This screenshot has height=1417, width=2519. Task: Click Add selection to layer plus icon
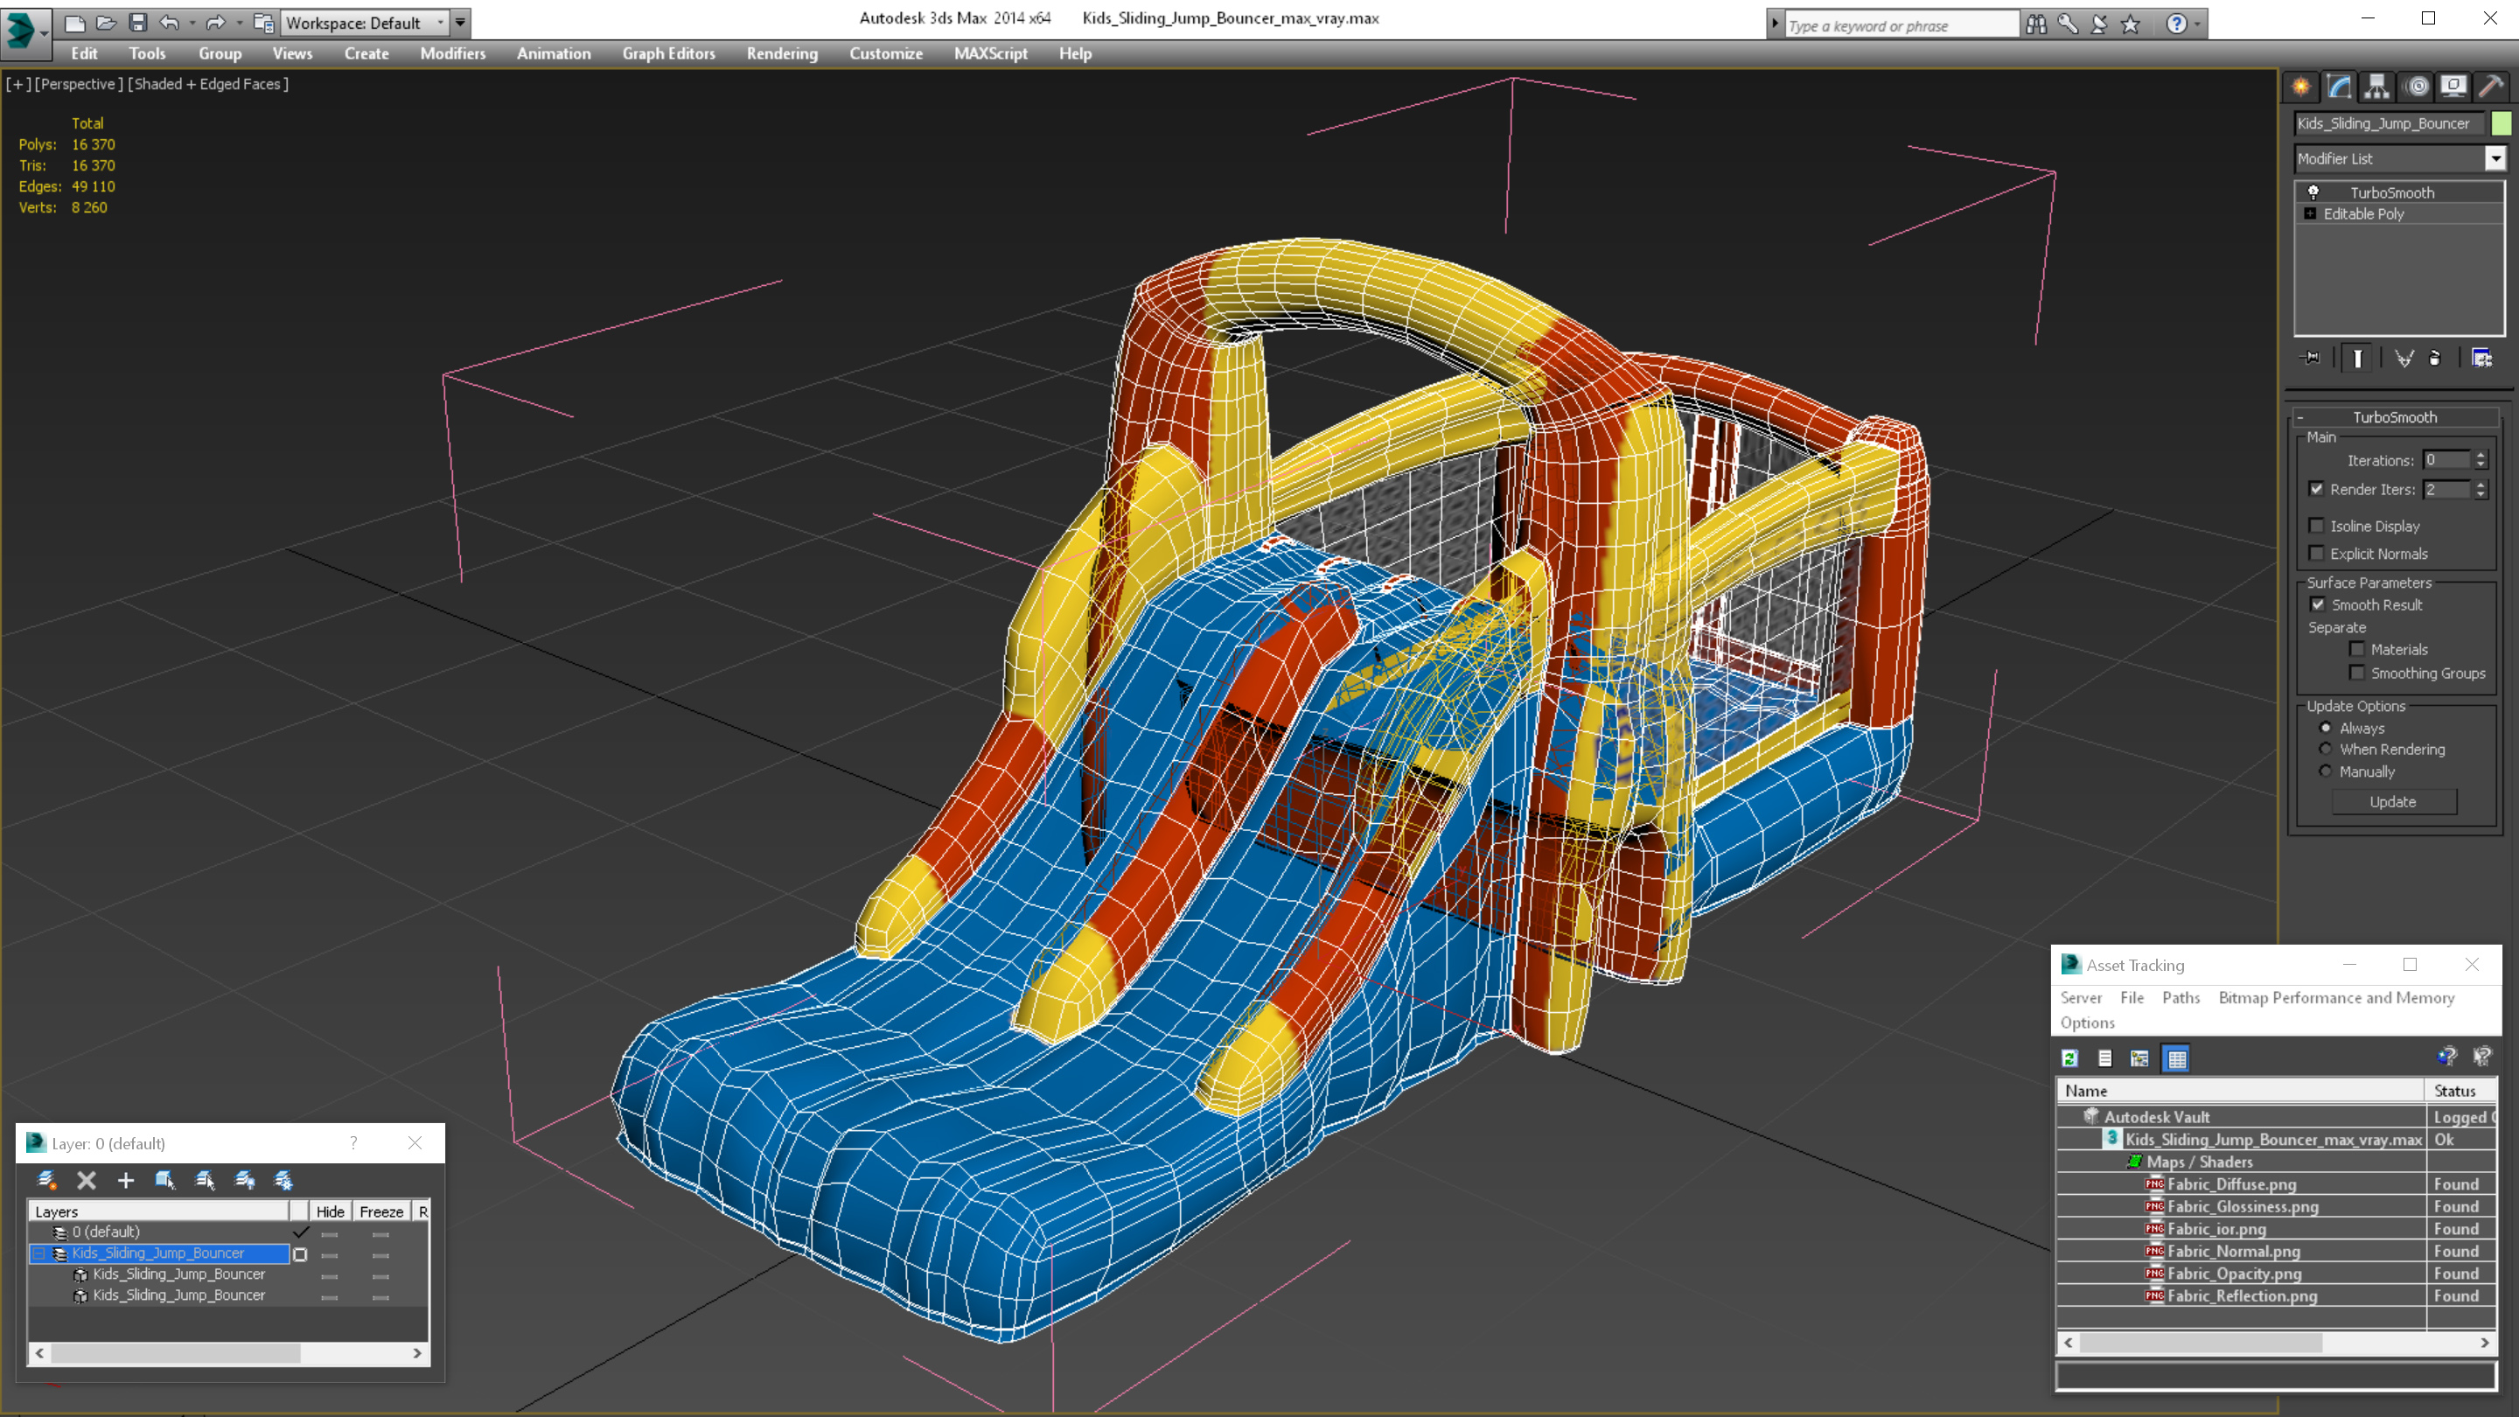point(125,1180)
